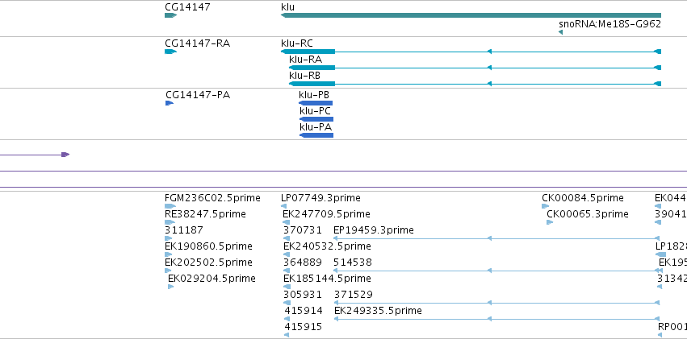Click the purple arrowhead feature end
The height and width of the screenshot is (339, 687).
click(x=65, y=155)
